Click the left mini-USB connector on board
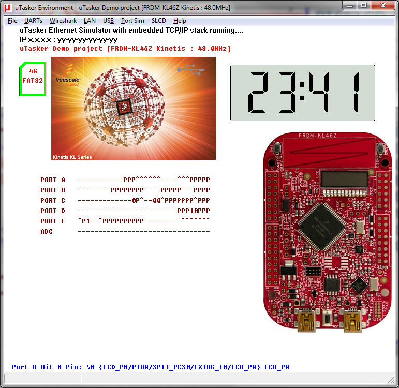The width and height of the screenshot is (399, 388). tap(306, 321)
